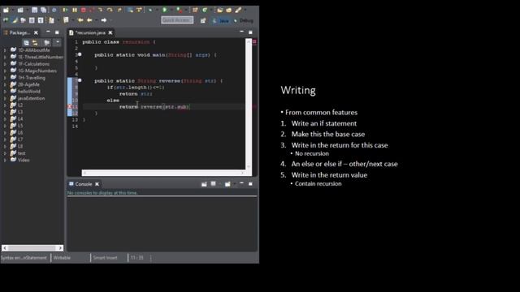Collapse the main method fold marker
The image size is (520, 292).
click(80, 54)
